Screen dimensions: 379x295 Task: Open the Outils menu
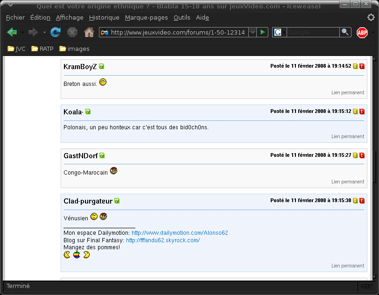pos(182,18)
